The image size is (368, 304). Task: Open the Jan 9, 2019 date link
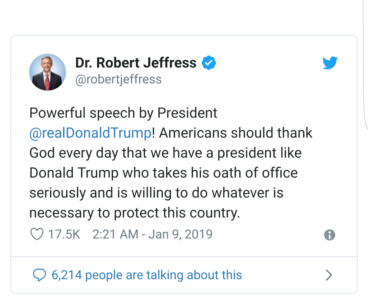(x=180, y=234)
